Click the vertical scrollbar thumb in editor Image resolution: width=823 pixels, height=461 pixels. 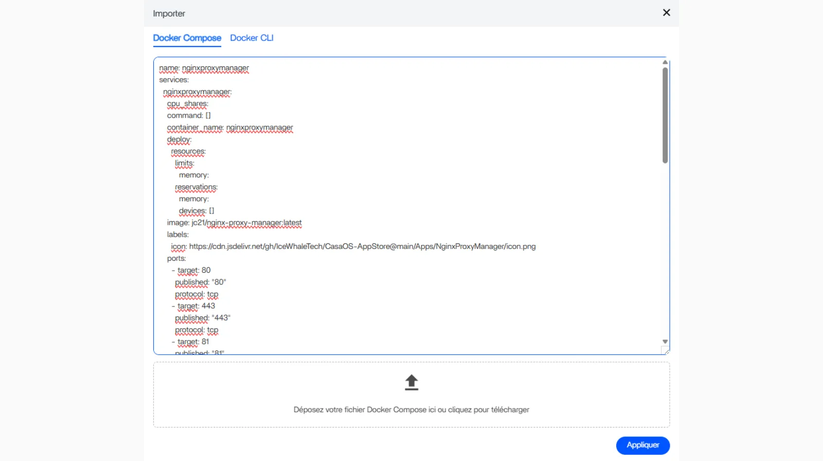point(665,115)
